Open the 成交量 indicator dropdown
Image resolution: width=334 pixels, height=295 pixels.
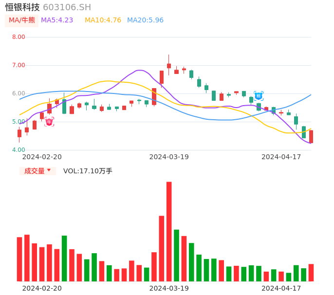pyautogui.click(x=37, y=171)
